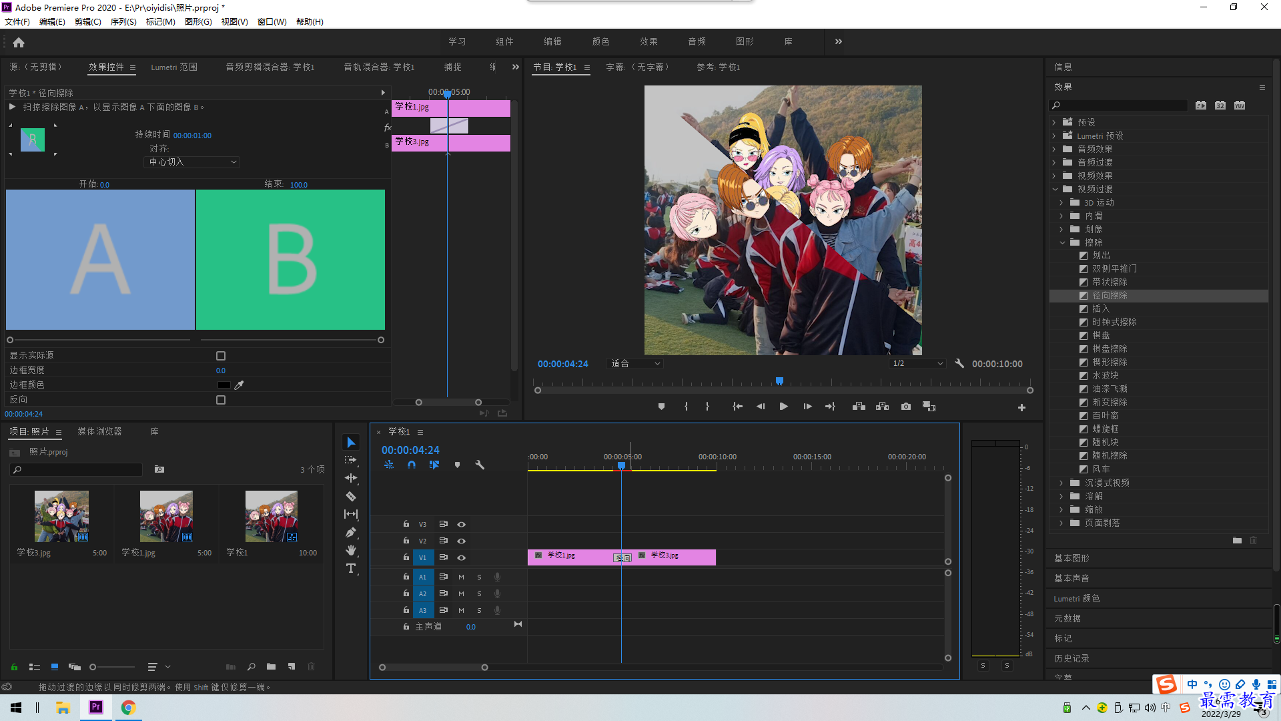Click Export Frame camera icon
The image size is (1281, 721).
905,407
